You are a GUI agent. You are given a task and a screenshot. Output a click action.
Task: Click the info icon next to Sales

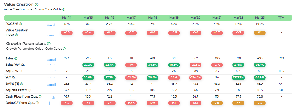click(x=16, y=58)
